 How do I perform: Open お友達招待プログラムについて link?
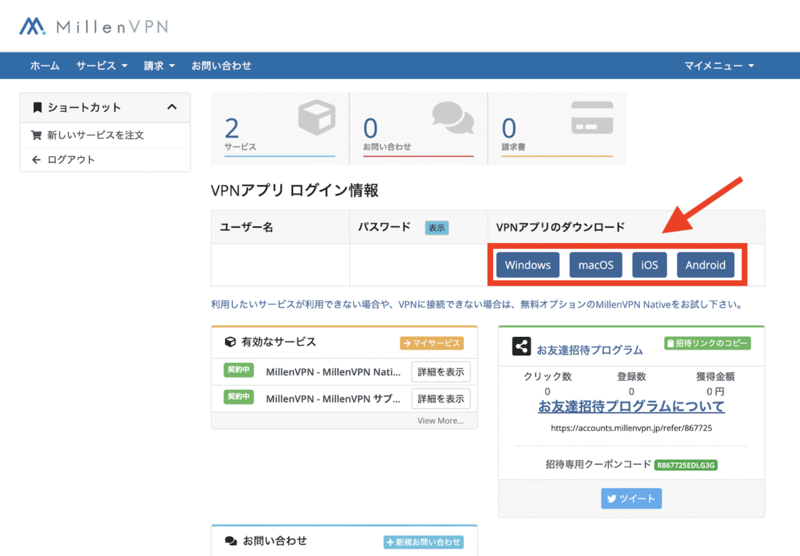(630, 407)
